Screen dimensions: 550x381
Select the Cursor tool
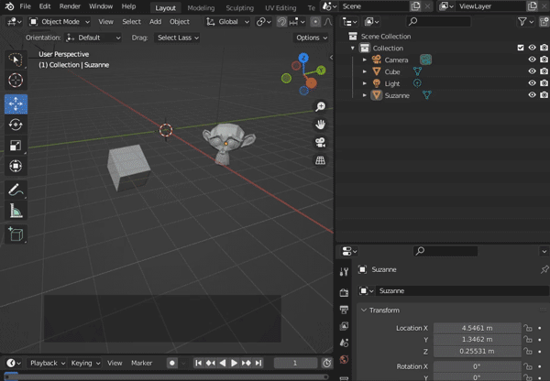[16, 81]
